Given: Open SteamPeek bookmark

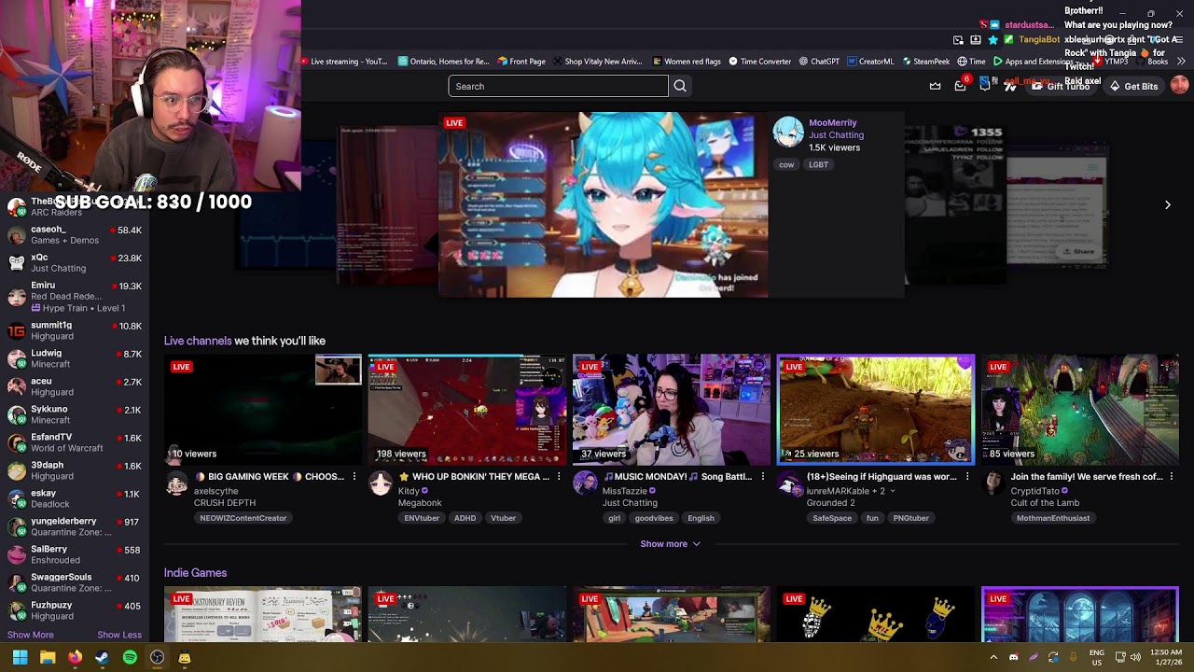Looking at the screenshot, I should 925,62.
